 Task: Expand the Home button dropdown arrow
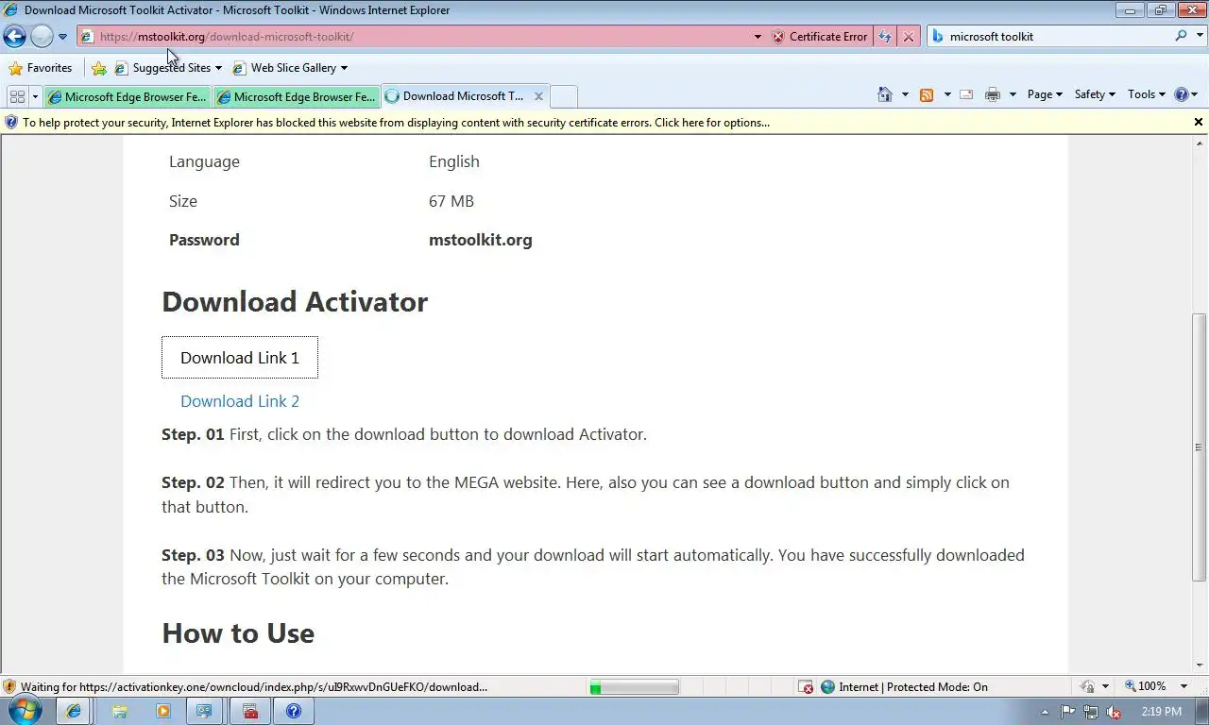tap(905, 94)
